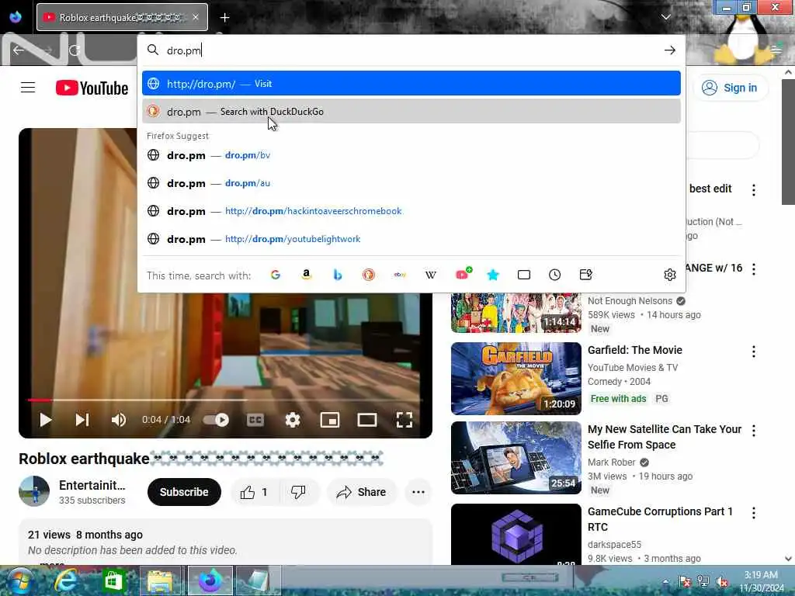Image resolution: width=795 pixels, height=596 pixels.
Task: Click the Subscribe button
Action: click(184, 492)
